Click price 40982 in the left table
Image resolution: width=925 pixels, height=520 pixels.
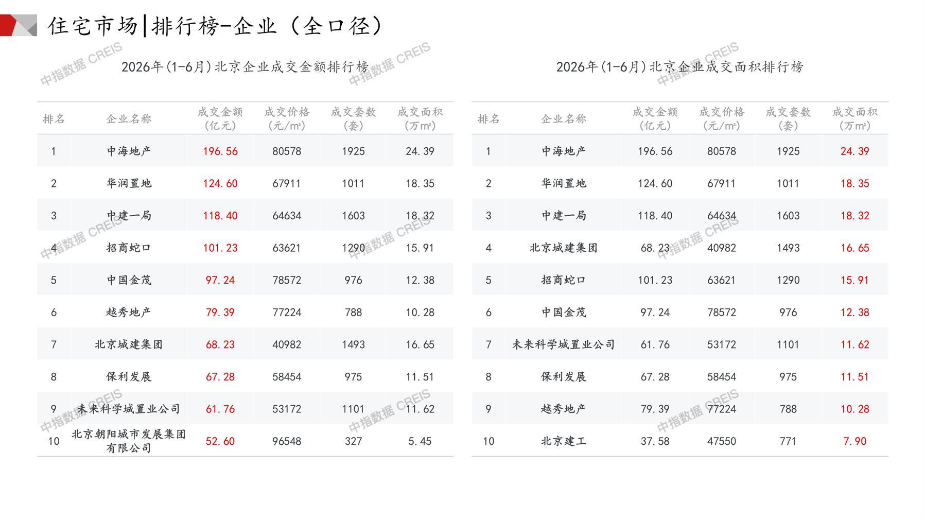287,344
